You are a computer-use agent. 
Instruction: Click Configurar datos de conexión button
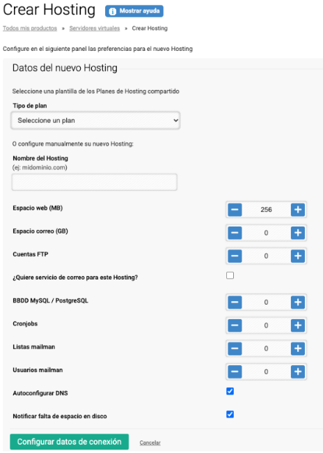tap(70, 442)
